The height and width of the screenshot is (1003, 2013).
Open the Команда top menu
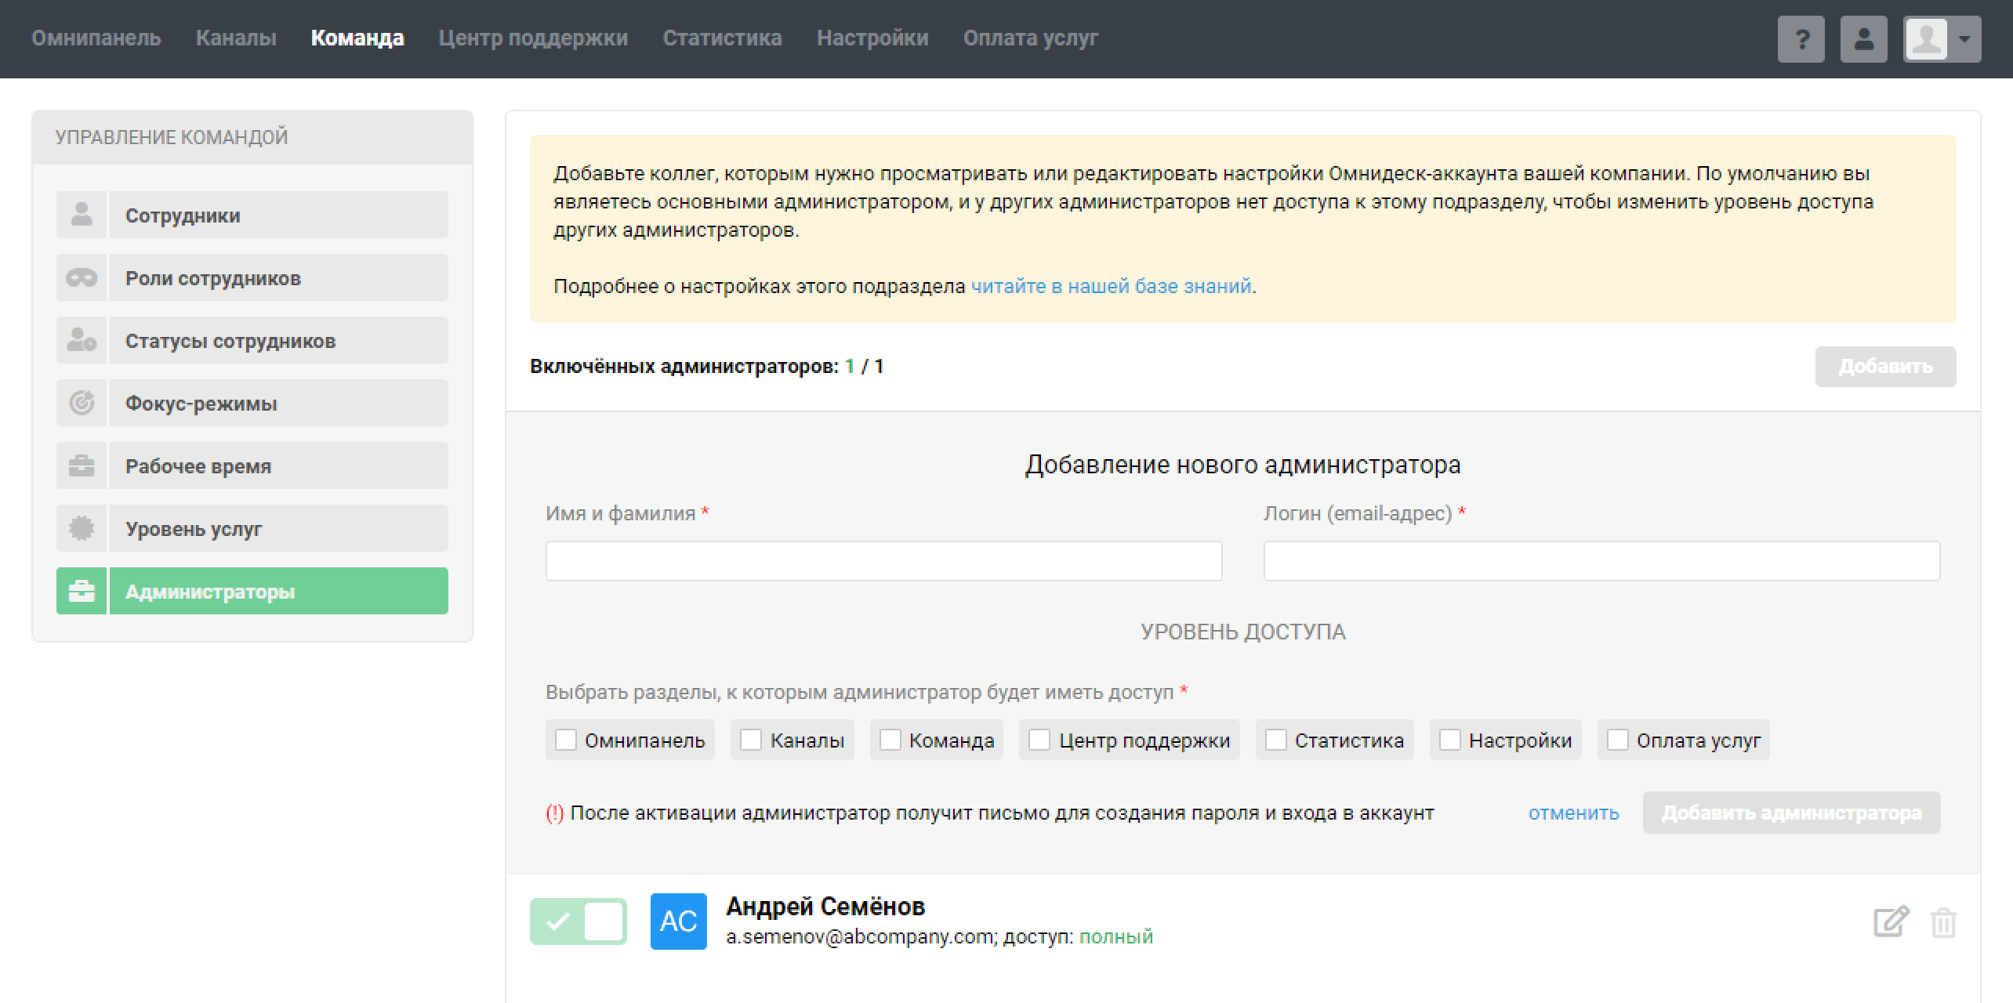(357, 38)
